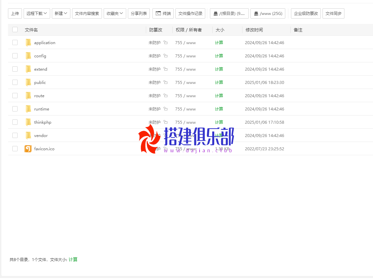373x279 pixels.
Task: Expand the 收藏夹 favorites dropdown
Action: 115,14
